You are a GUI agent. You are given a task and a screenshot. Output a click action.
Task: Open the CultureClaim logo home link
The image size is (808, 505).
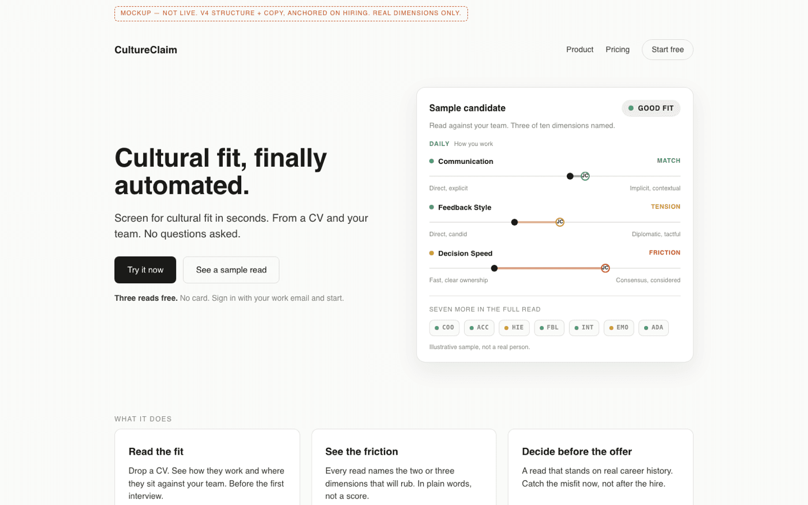tap(145, 50)
